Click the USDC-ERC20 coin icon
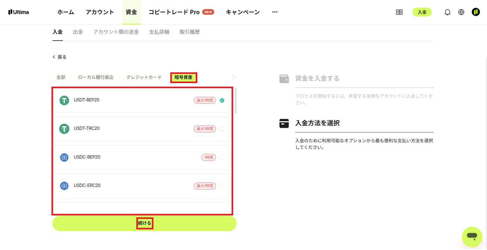The image size is (487, 250). 64,186
